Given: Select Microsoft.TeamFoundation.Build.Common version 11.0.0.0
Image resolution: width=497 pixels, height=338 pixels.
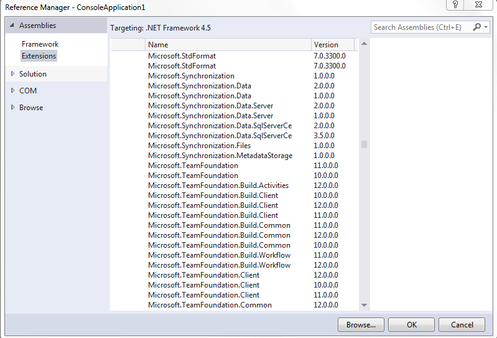Looking at the screenshot, I should coord(235,225).
